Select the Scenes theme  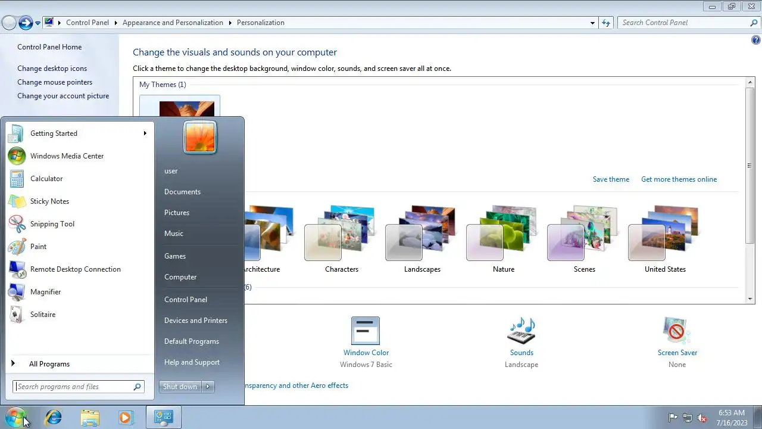(x=584, y=238)
